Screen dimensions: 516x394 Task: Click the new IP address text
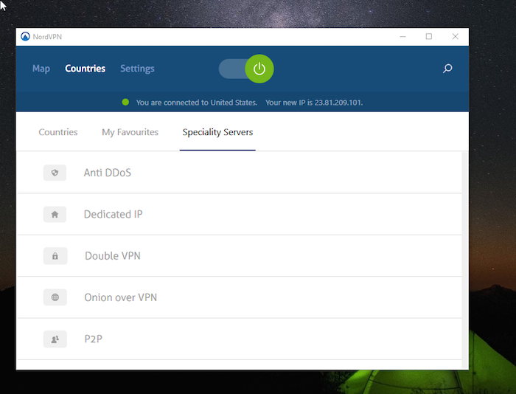314,103
